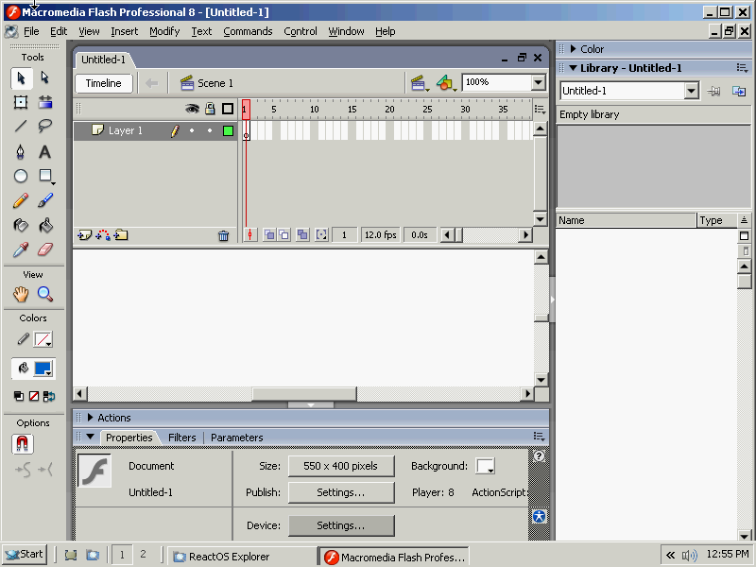This screenshot has height=567, width=756.
Task: Collapse the Library - Untitled-1 panel
Action: 574,68
